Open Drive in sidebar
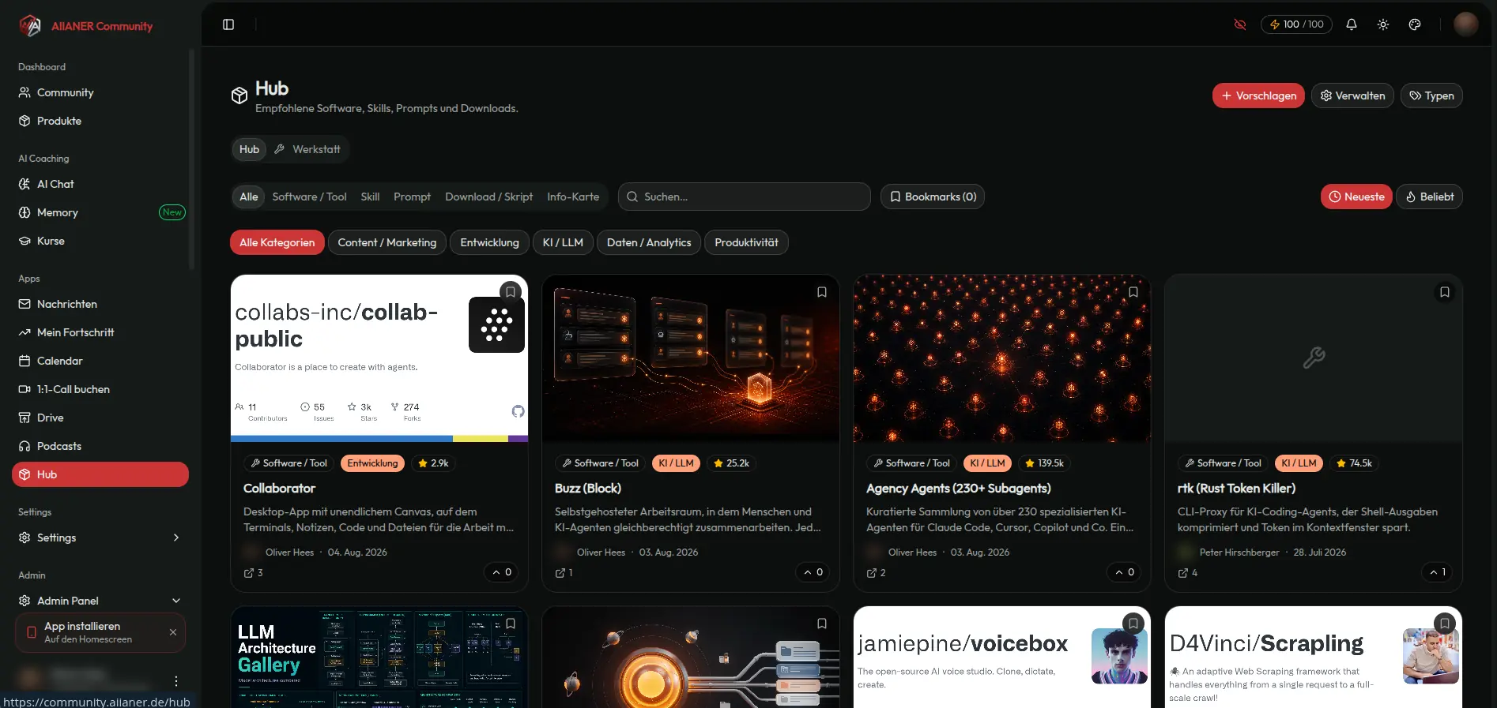Screen dimensions: 1497x708 (x=100, y=418)
